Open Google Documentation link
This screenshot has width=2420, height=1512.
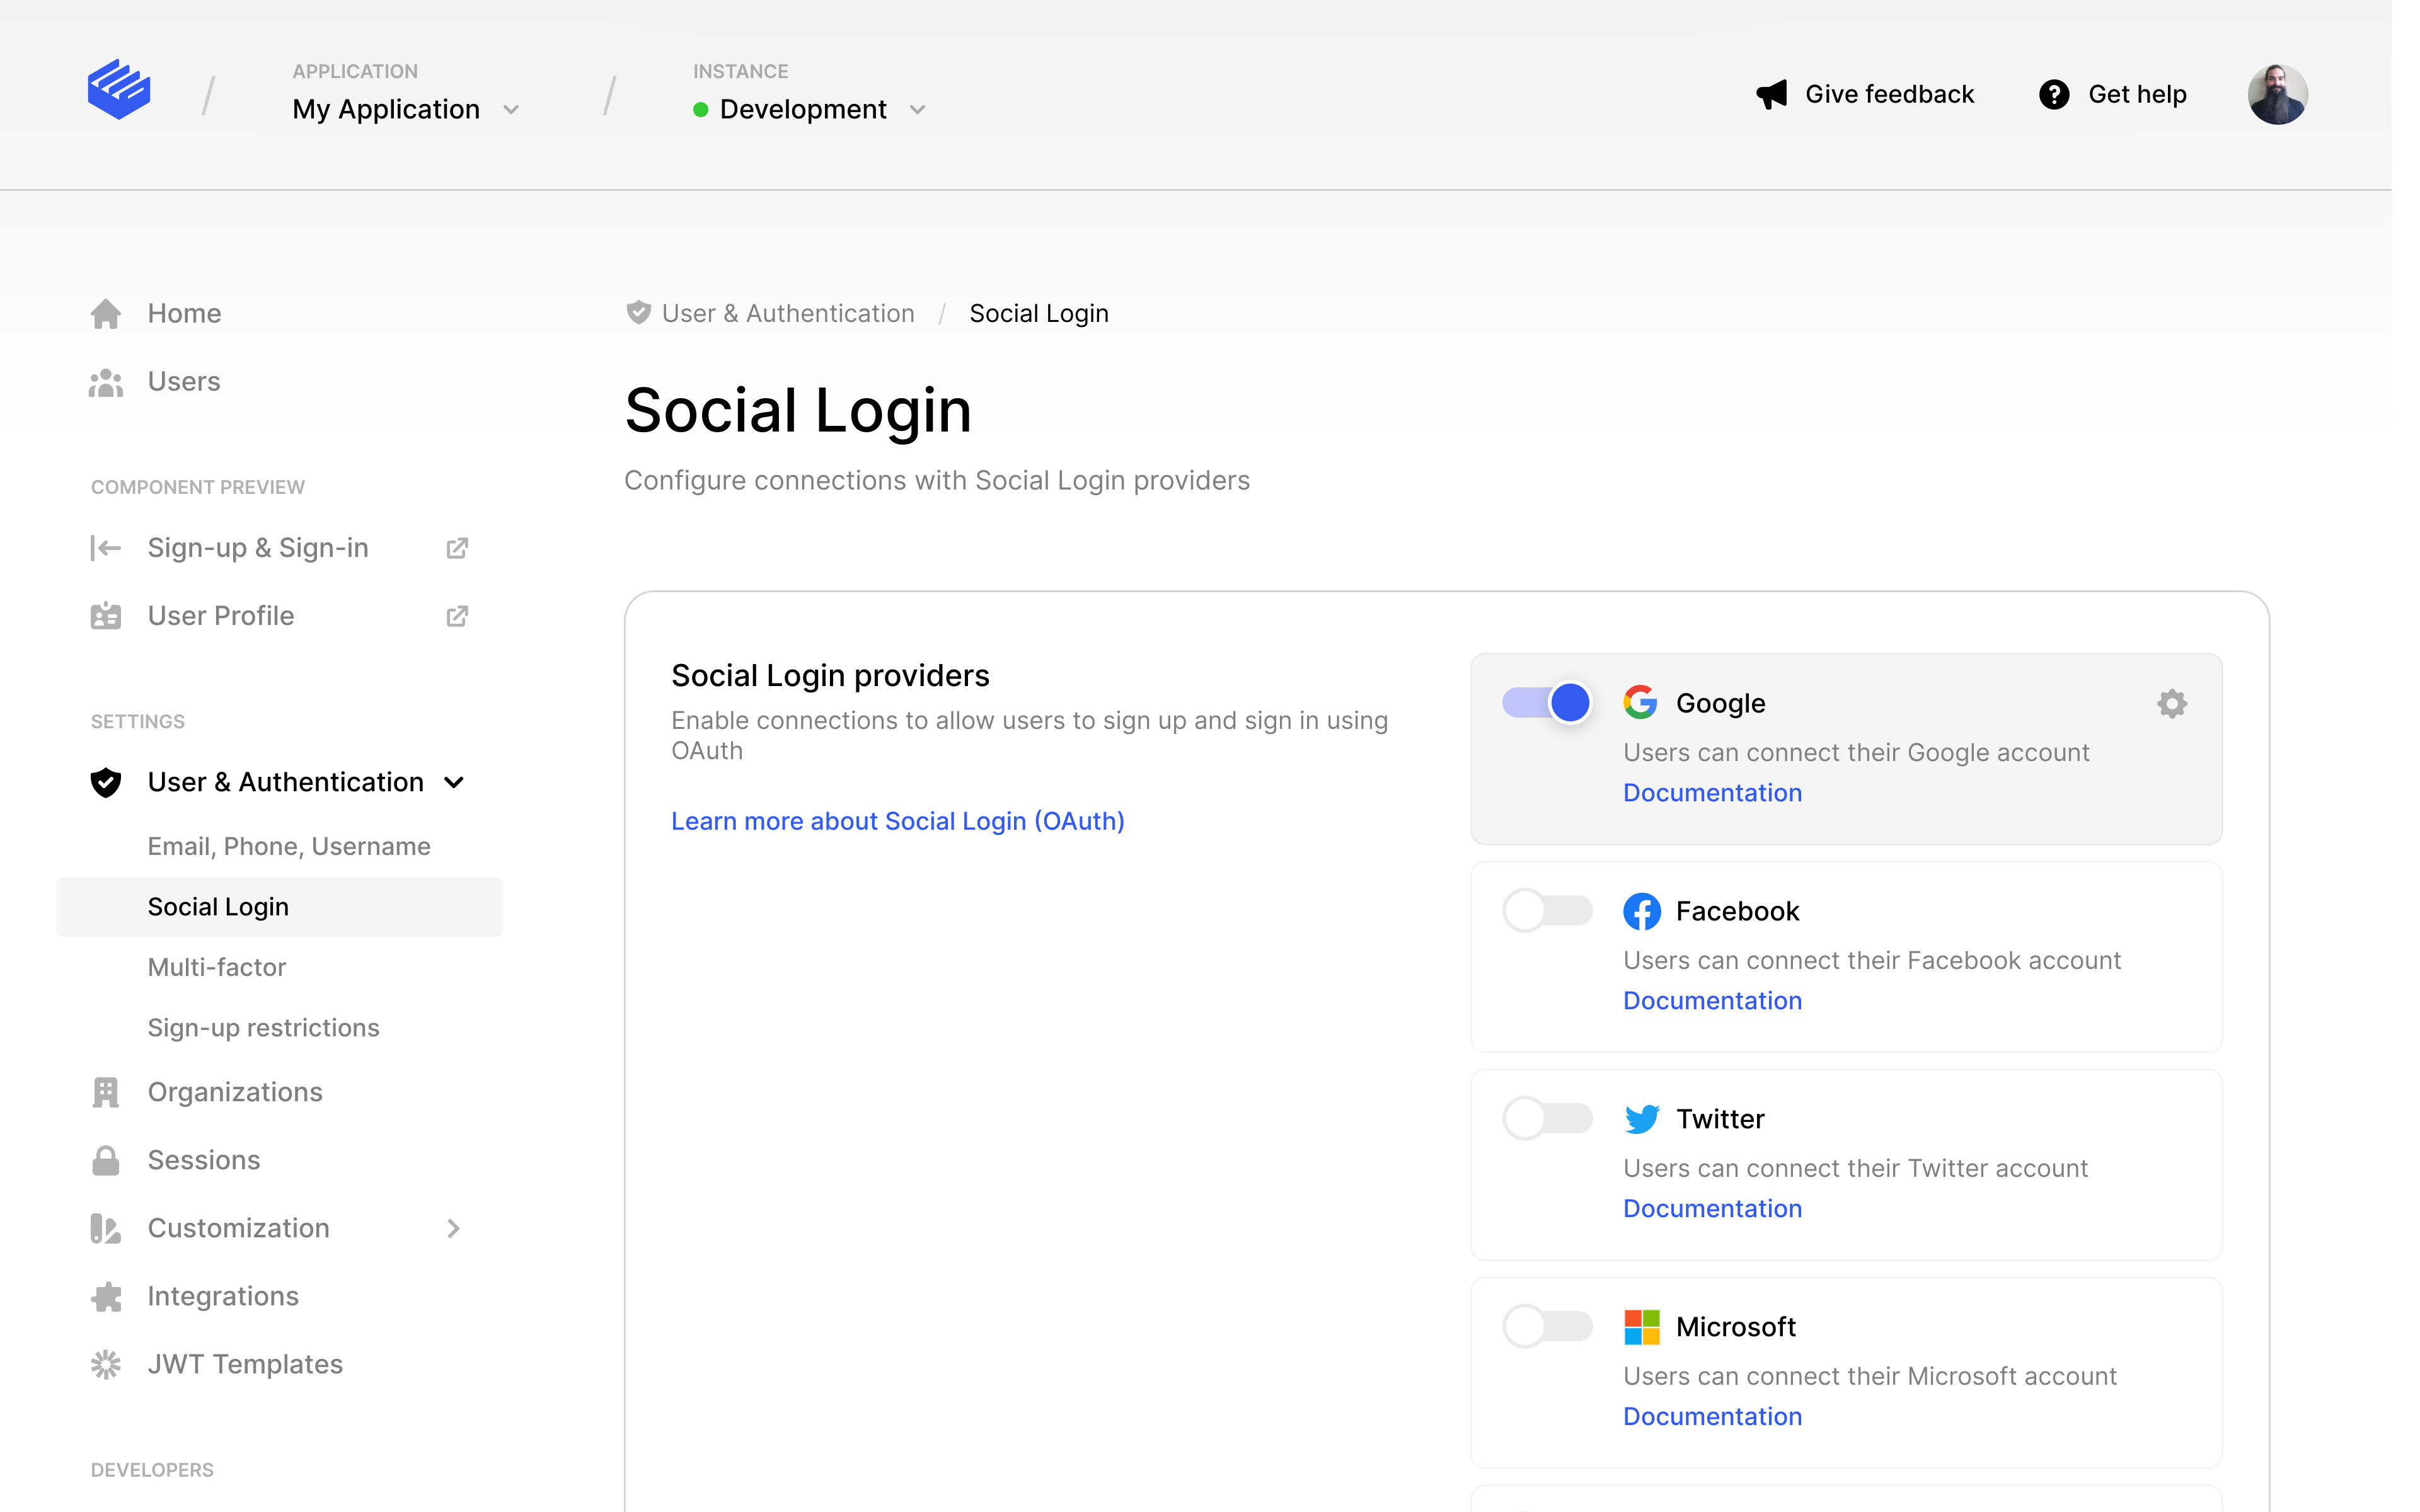[1712, 793]
